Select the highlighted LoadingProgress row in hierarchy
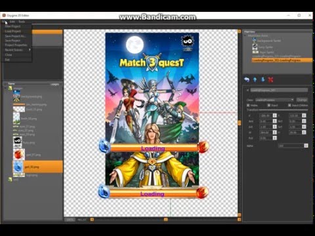Screen dimensions: 315x236 point(282,60)
